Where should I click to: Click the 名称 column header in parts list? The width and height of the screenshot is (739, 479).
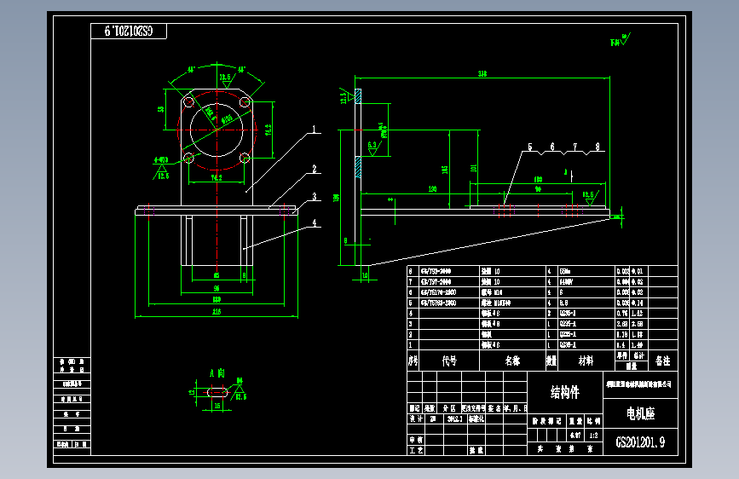point(512,361)
